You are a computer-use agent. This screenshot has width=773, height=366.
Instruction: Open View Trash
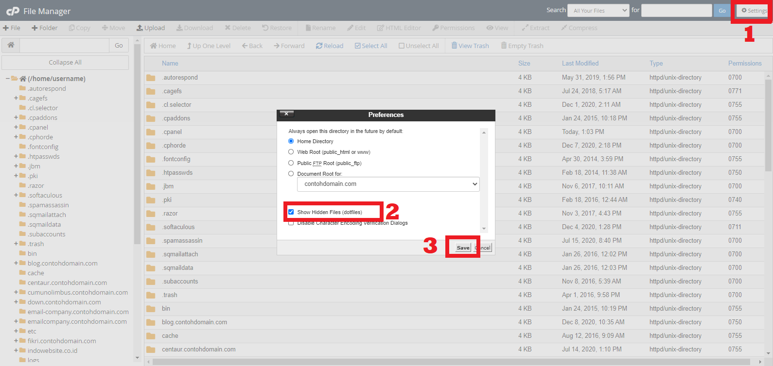[470, 46]
